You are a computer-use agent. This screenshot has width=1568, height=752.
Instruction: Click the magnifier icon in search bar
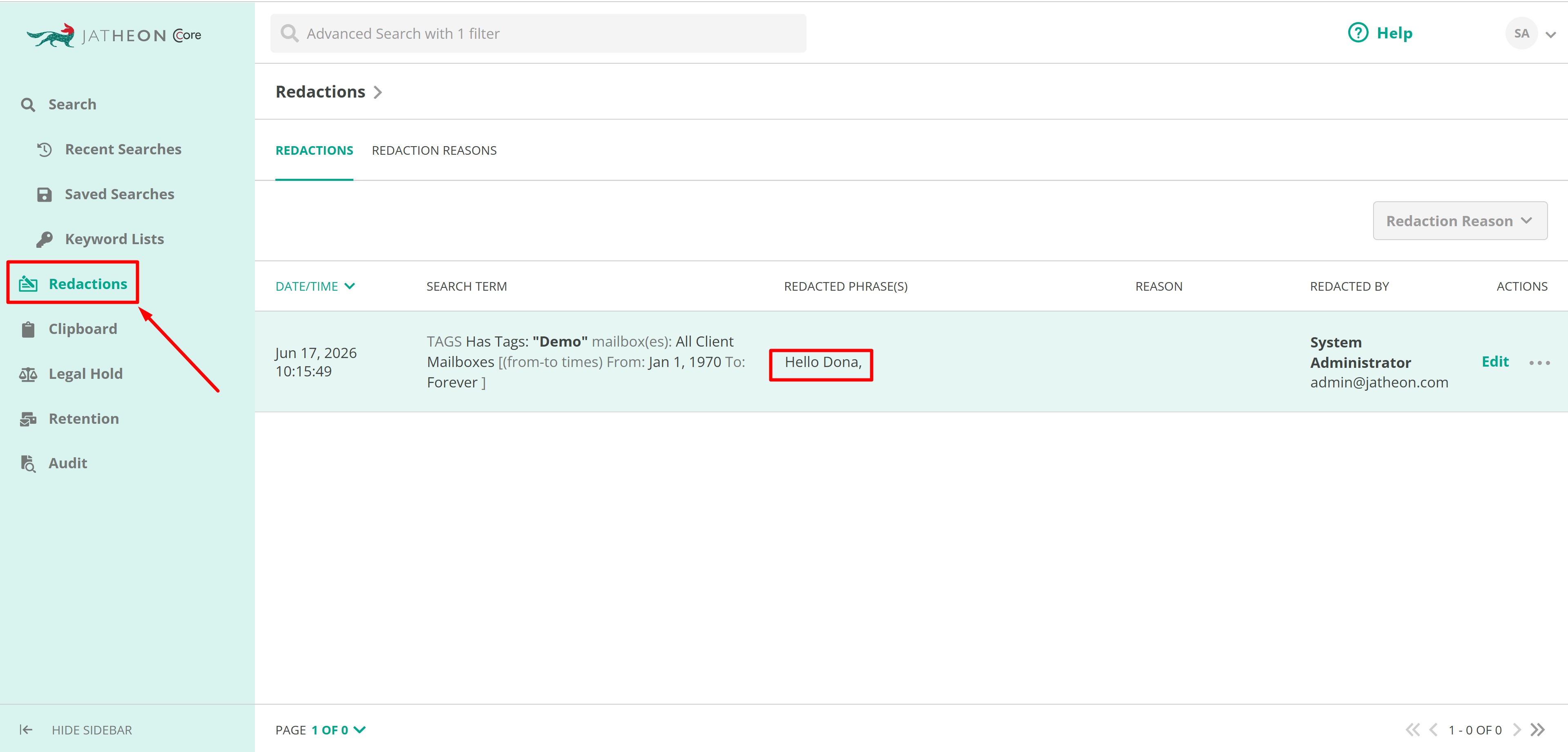[x=289, y=33]
